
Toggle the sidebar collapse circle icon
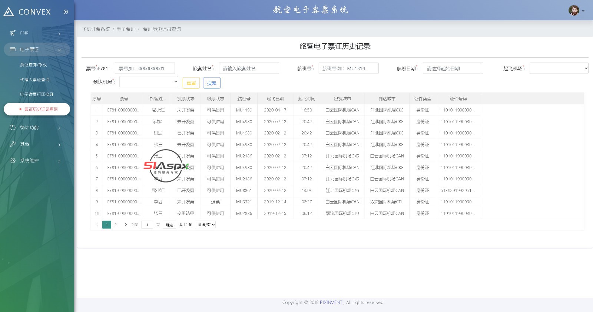point(66,12)
